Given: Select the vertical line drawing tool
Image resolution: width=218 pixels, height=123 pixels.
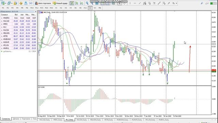Looking at the screenshot, I should (130, 3).
